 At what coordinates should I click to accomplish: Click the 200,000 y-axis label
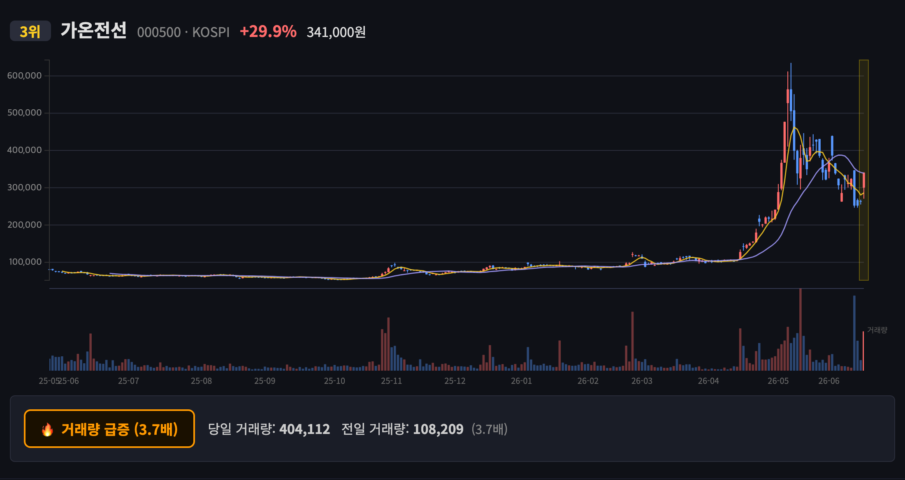point(25,225)
